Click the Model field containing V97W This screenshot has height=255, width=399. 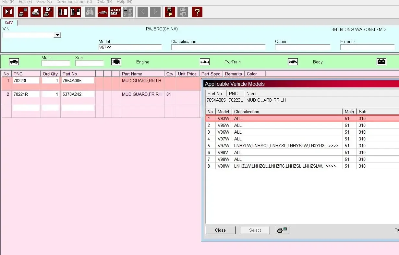[x=130, y=47]
